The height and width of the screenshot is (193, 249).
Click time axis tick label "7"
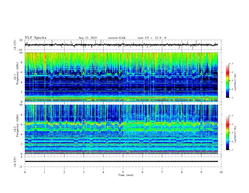(x=162, y=172)
